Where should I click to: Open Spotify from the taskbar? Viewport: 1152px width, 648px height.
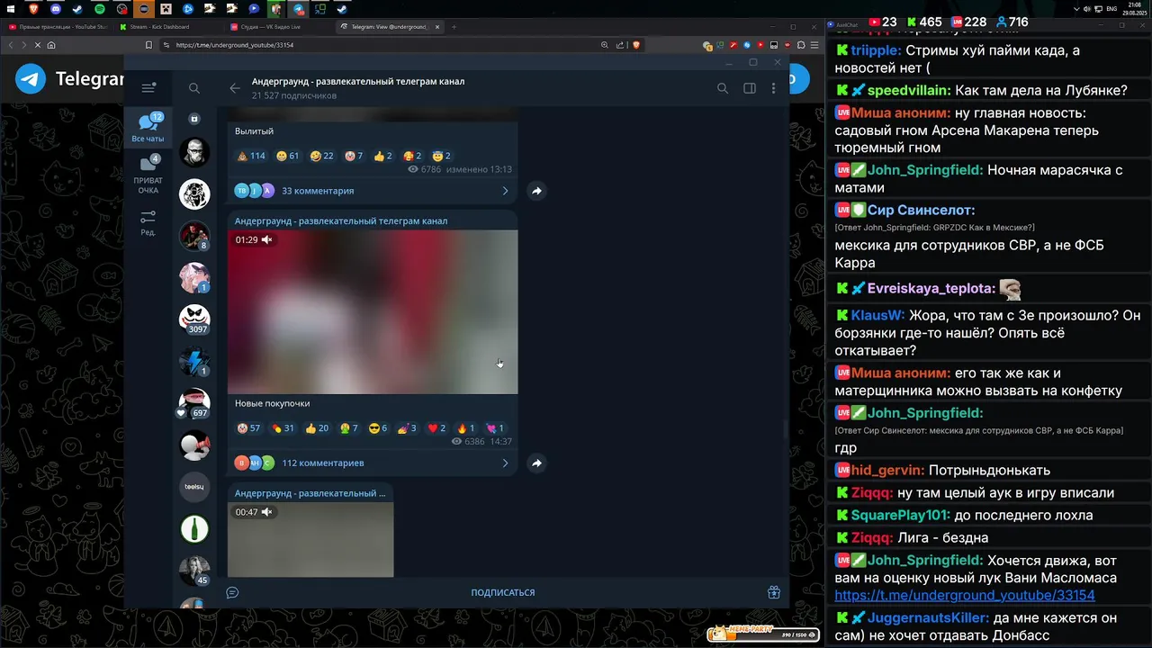[x=100, y=8]
